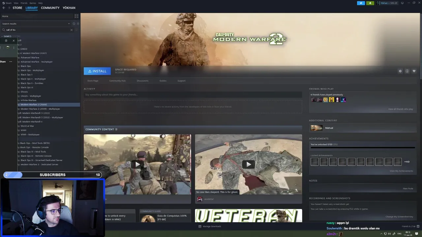Screen dimensions: 422x237
Task: Open the Store Page link
Action: pyautogui.click(x=93, y=81)
